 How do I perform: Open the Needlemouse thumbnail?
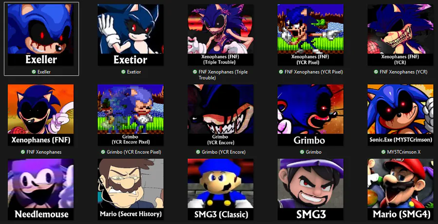point(41,189)
